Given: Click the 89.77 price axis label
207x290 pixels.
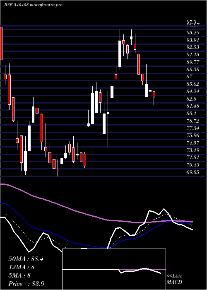Looking at the screenshot, I should (193, 62).
